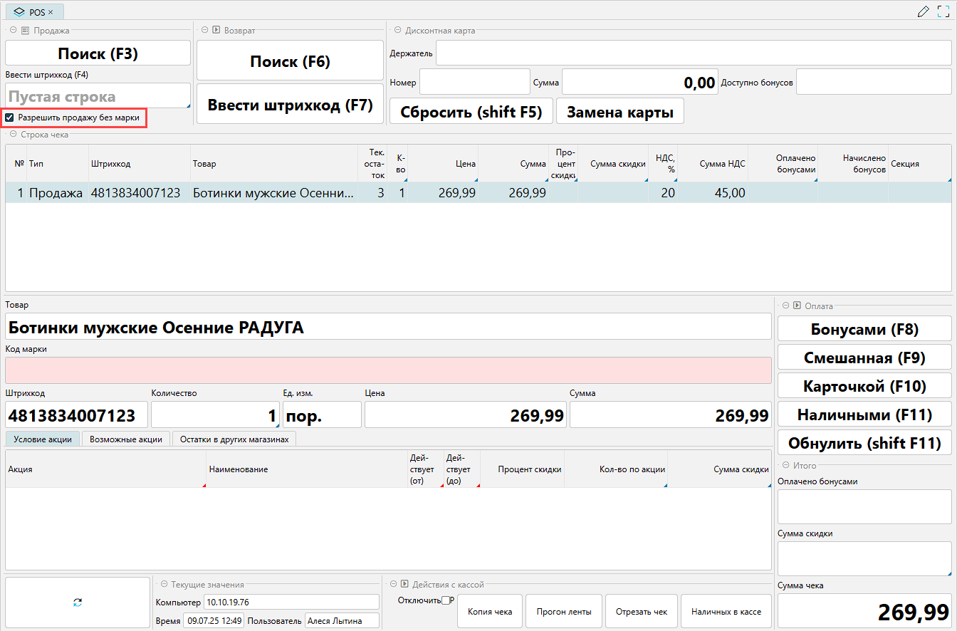This screenshot has height=631, width=957.
Task: Close the POS tab
Action: click(x=51, y=12)
